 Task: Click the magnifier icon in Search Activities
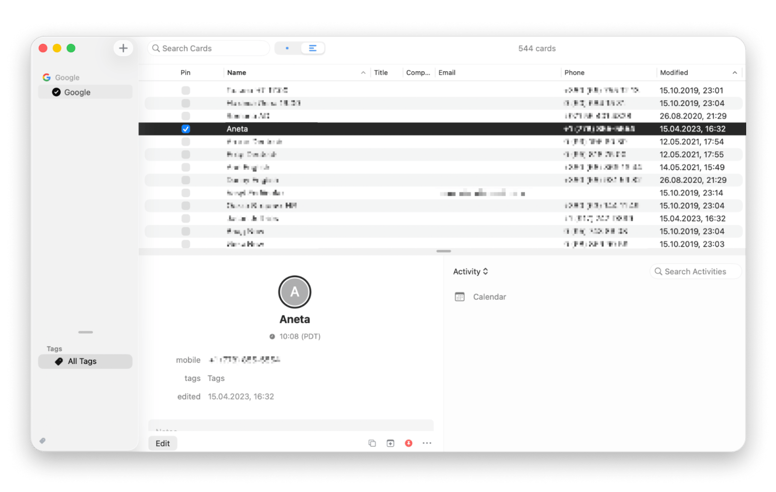pyautogui.click(x=658, y=271)
